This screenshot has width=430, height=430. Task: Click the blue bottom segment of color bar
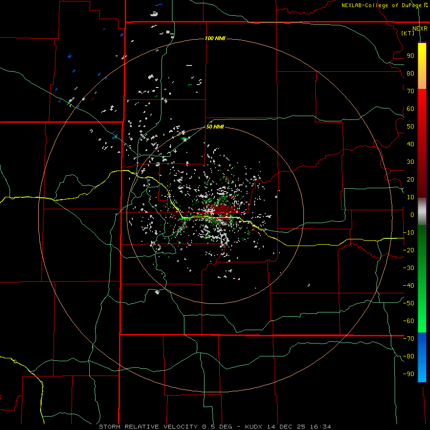[x=422, y=357]
